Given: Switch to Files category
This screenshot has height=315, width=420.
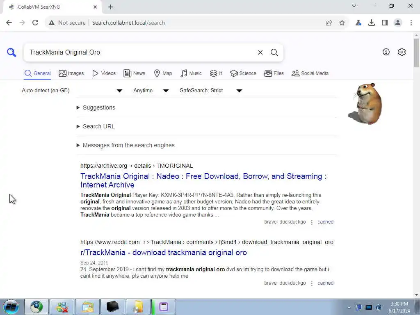Looking at the screenshot, I should (274, 73).
